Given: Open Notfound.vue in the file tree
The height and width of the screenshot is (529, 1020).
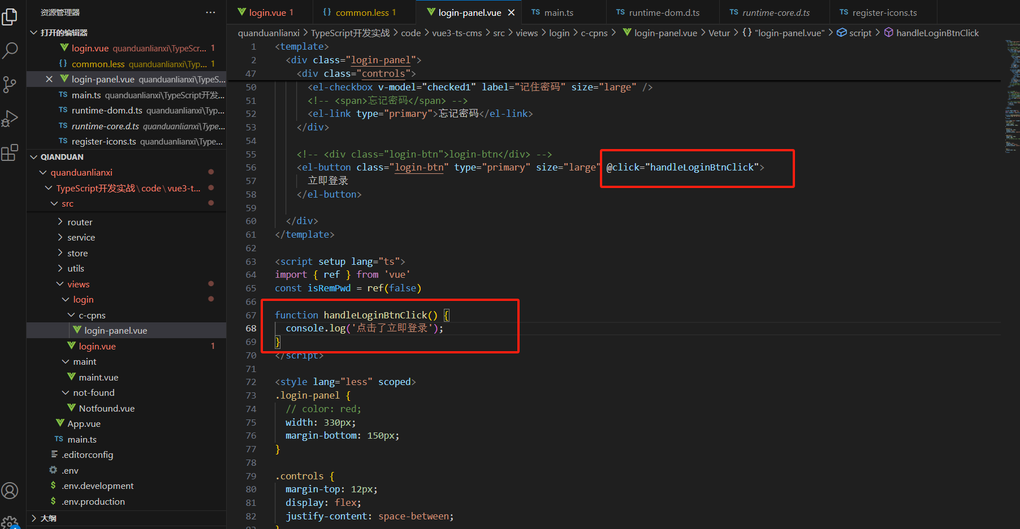Looking at the screenshot, I should click(x=127, y=408).
